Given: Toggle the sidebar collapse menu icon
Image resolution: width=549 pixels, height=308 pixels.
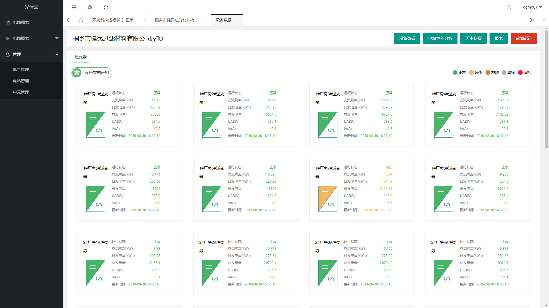Looking at the screenshot, I should coord(74,7).
